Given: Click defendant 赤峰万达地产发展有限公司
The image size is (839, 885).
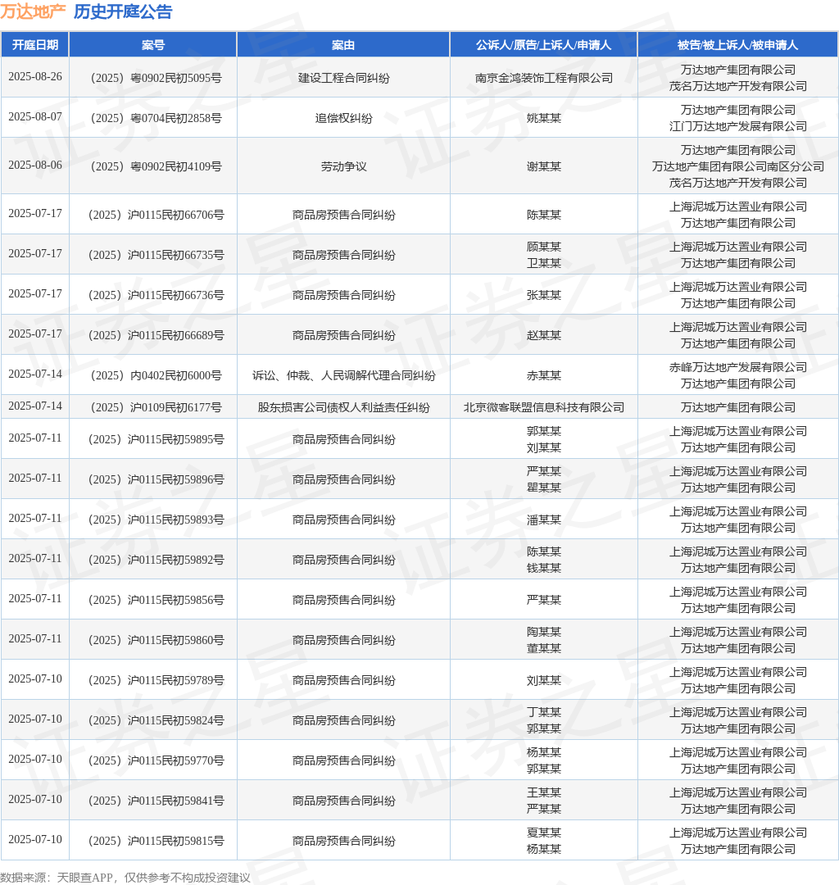Looking at the screenshot, I should (x=738, y=367).
